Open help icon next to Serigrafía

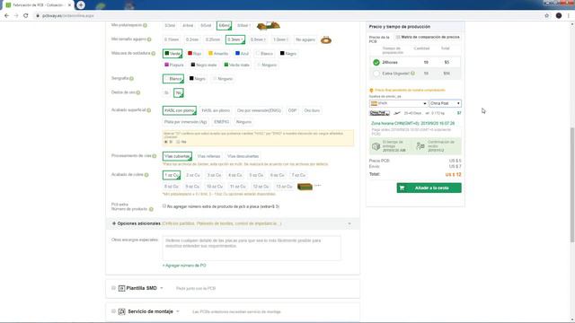(131, 79)
